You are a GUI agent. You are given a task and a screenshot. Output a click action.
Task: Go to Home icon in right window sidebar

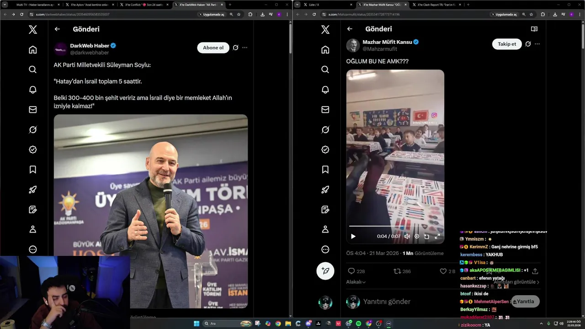[325, 49]
